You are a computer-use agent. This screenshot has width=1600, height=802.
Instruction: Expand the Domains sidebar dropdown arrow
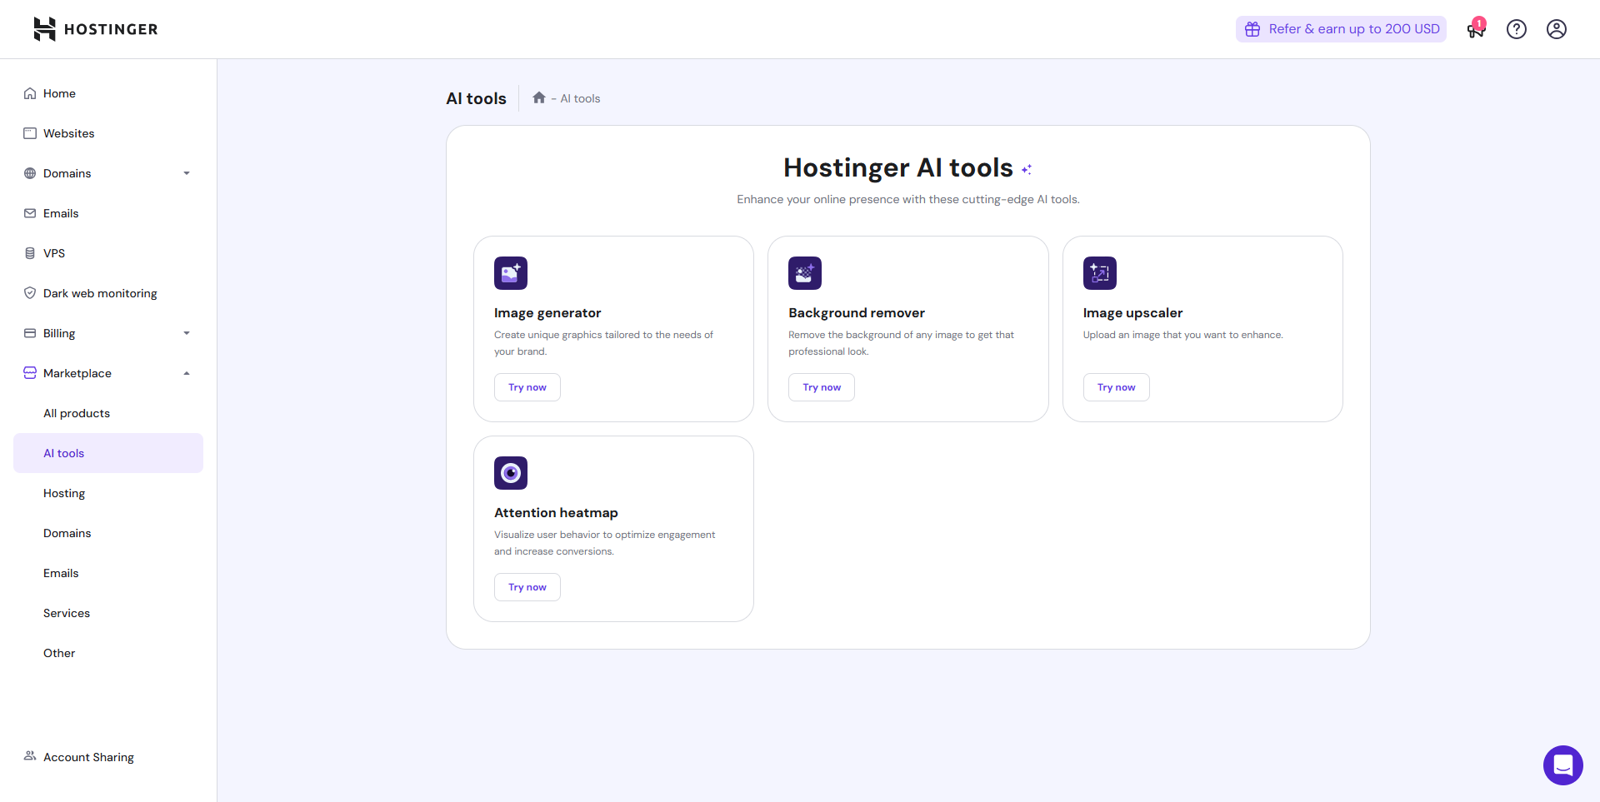[187, 173]
